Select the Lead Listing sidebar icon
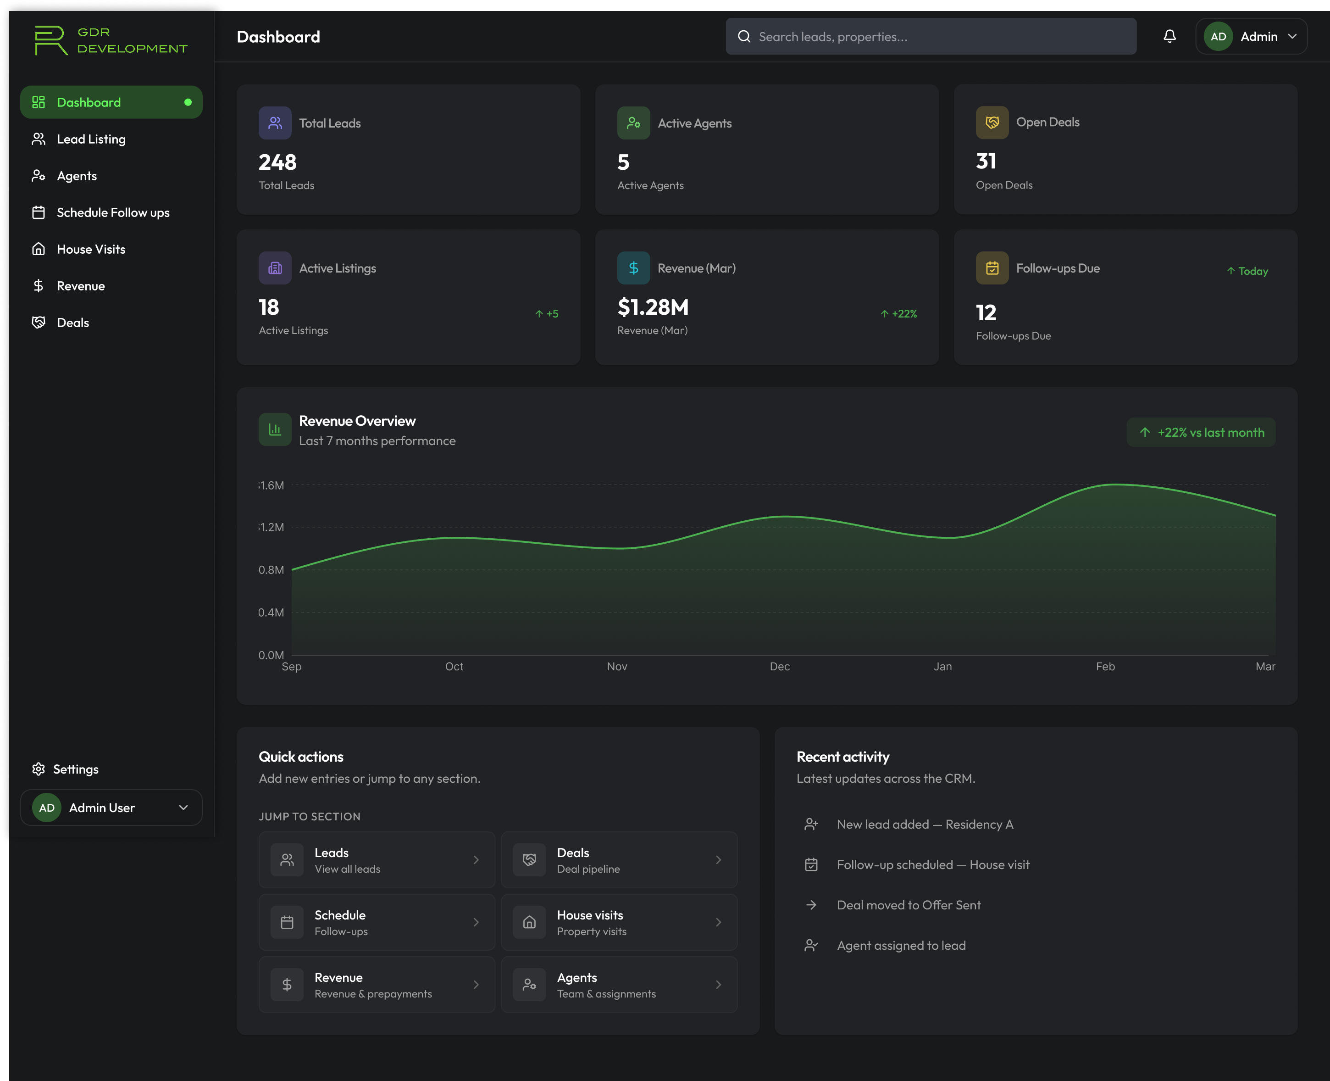Viewport: 1330px width, 1081px height. [x=39, y=139]
